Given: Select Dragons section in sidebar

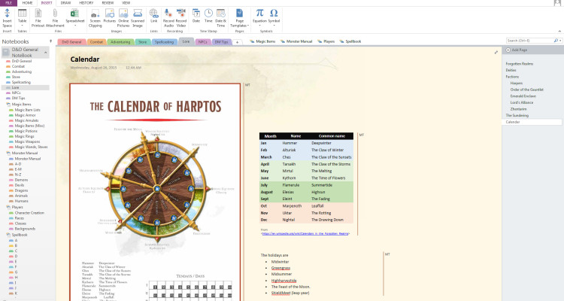Looking at the screenshot, I should (21, 190).
